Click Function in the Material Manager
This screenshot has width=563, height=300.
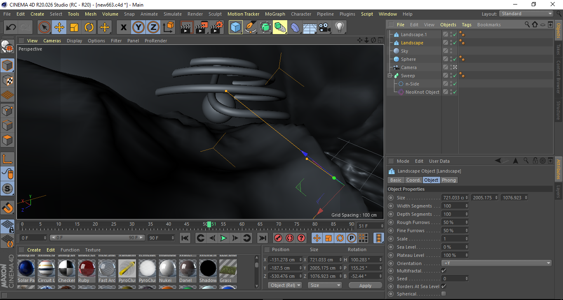point(70,250)
